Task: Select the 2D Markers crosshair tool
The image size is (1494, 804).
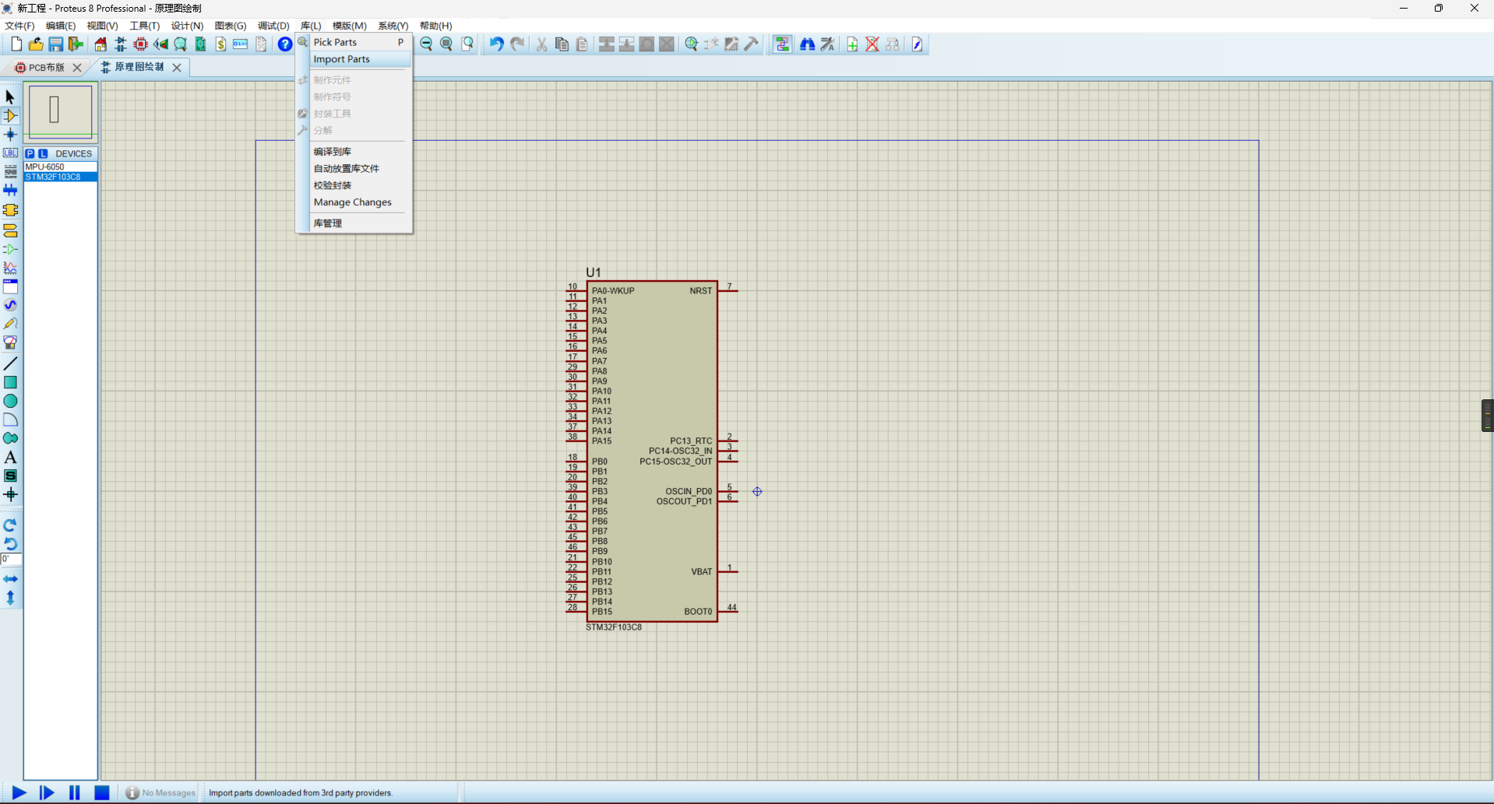Action: pyautogui.click(x=10, y=494)
